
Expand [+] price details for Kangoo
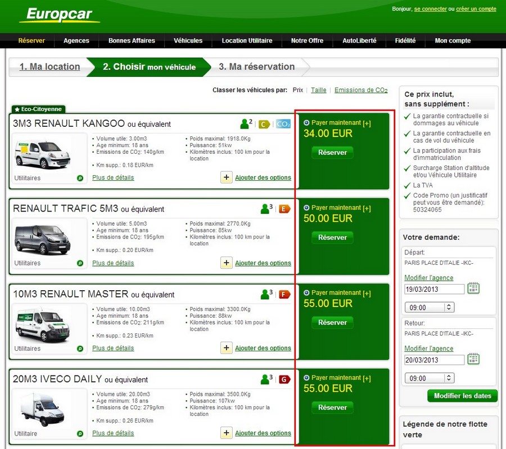click(367, 123)
